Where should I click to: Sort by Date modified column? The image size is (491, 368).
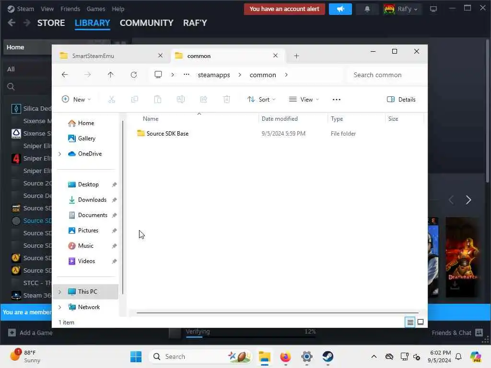click(x=280, y=119)
